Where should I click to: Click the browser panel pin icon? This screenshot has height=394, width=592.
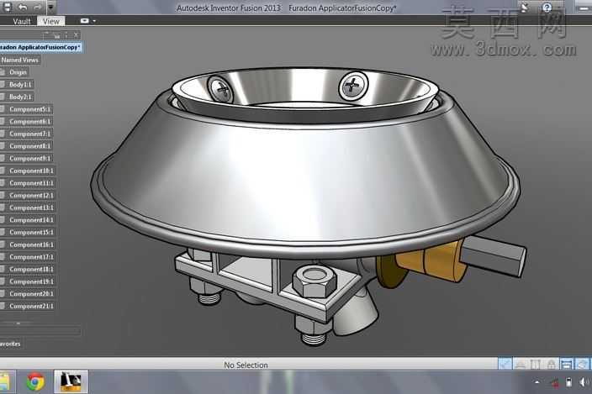click(66, 35)
